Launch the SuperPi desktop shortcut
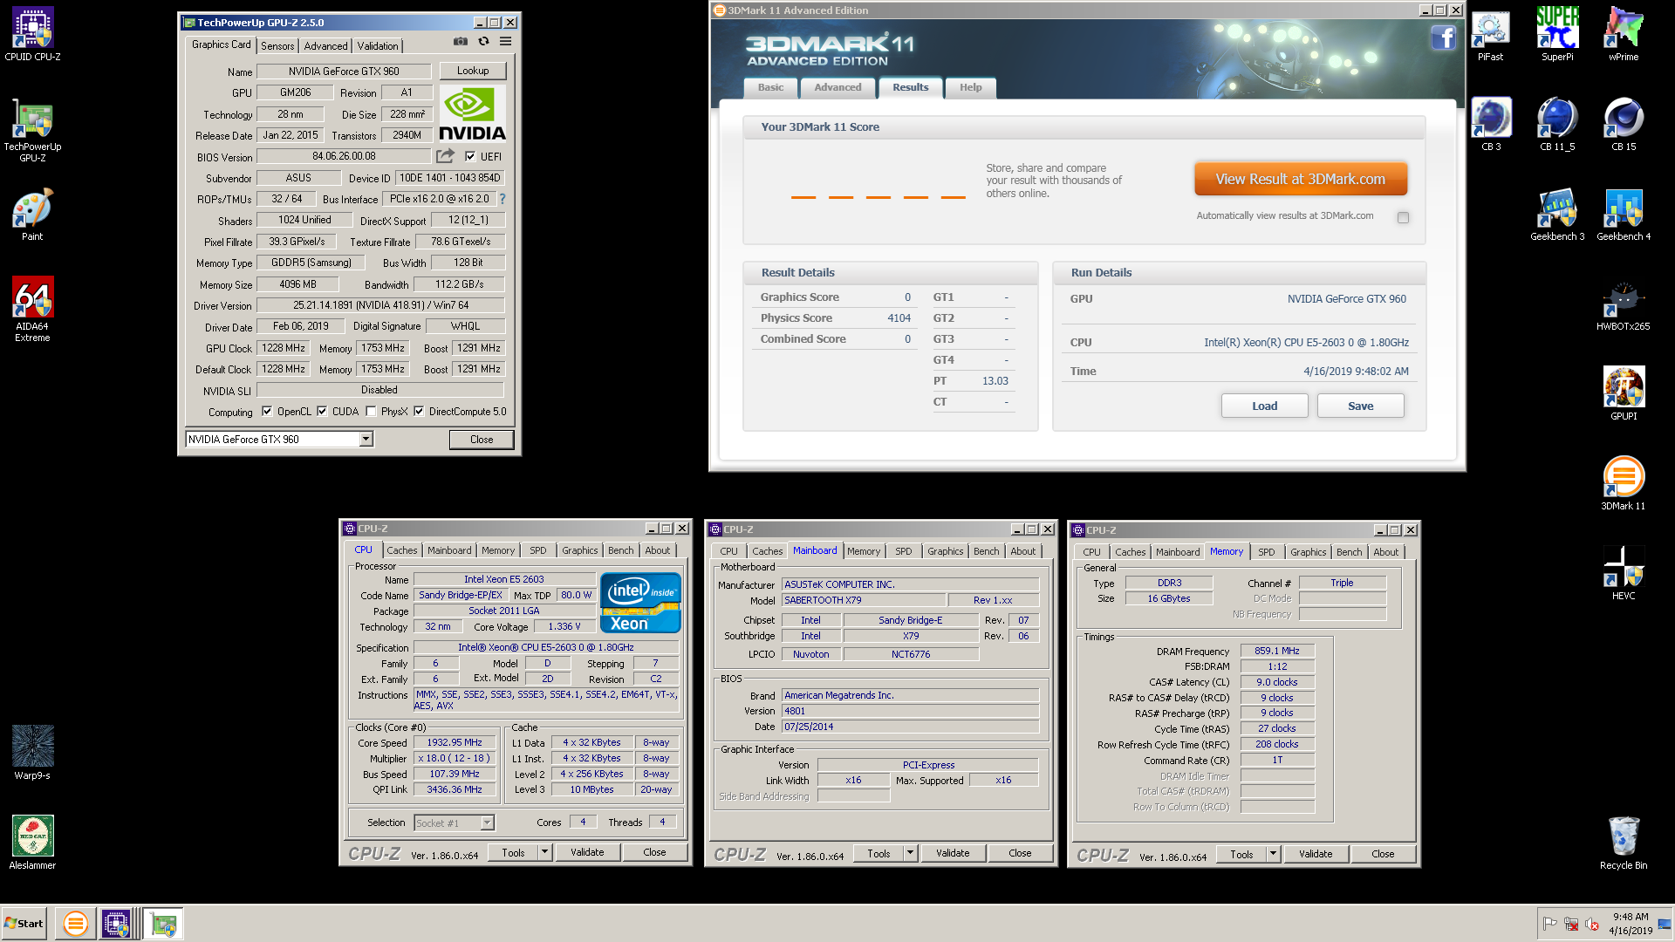Viewport: 1675px width, 942px height. click(x=1557, y=33)
